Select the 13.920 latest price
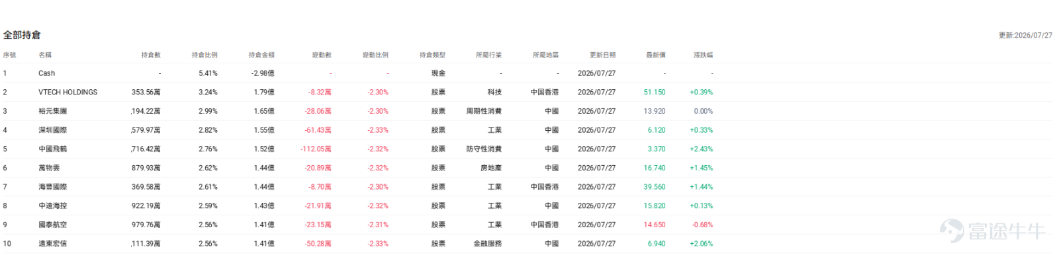 point(655,111)
